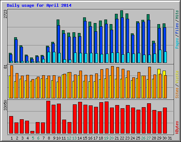Click day label 27 on the axis
This screenshot has height=142, width=181.
pos(148,138)
